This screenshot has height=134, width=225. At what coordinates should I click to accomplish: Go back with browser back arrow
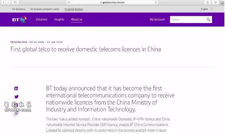[x=3, y=2]
